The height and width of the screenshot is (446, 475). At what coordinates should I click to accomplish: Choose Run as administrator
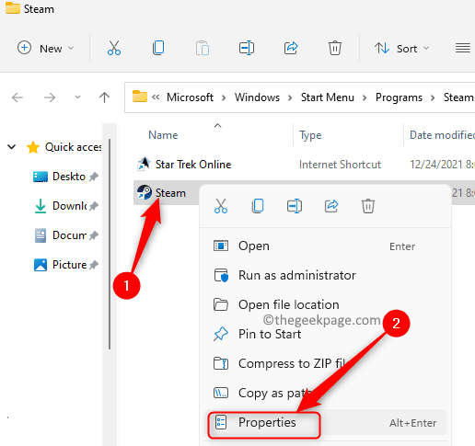pos(325,275)
